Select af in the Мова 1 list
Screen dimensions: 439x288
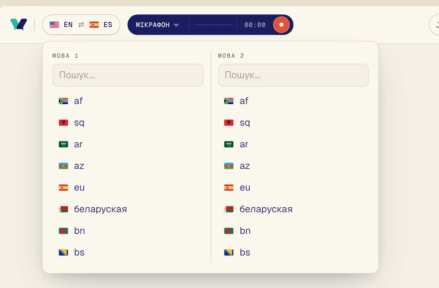pyautogui.click(x=128, y=101)
